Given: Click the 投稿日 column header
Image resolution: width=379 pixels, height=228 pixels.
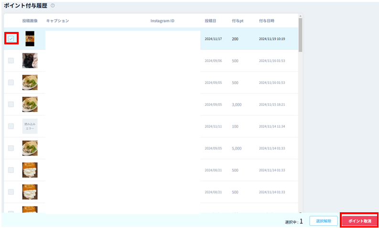Looking at the screenshot, I should pyautogui.click(x=210, y=21).
